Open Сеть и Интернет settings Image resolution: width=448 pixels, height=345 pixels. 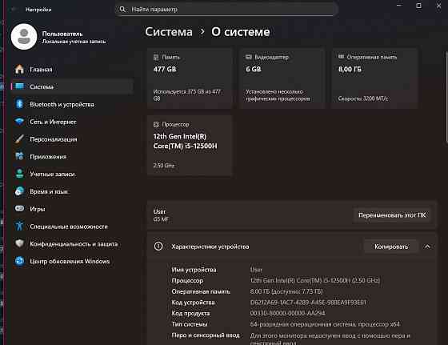click(x=72, y=122)
